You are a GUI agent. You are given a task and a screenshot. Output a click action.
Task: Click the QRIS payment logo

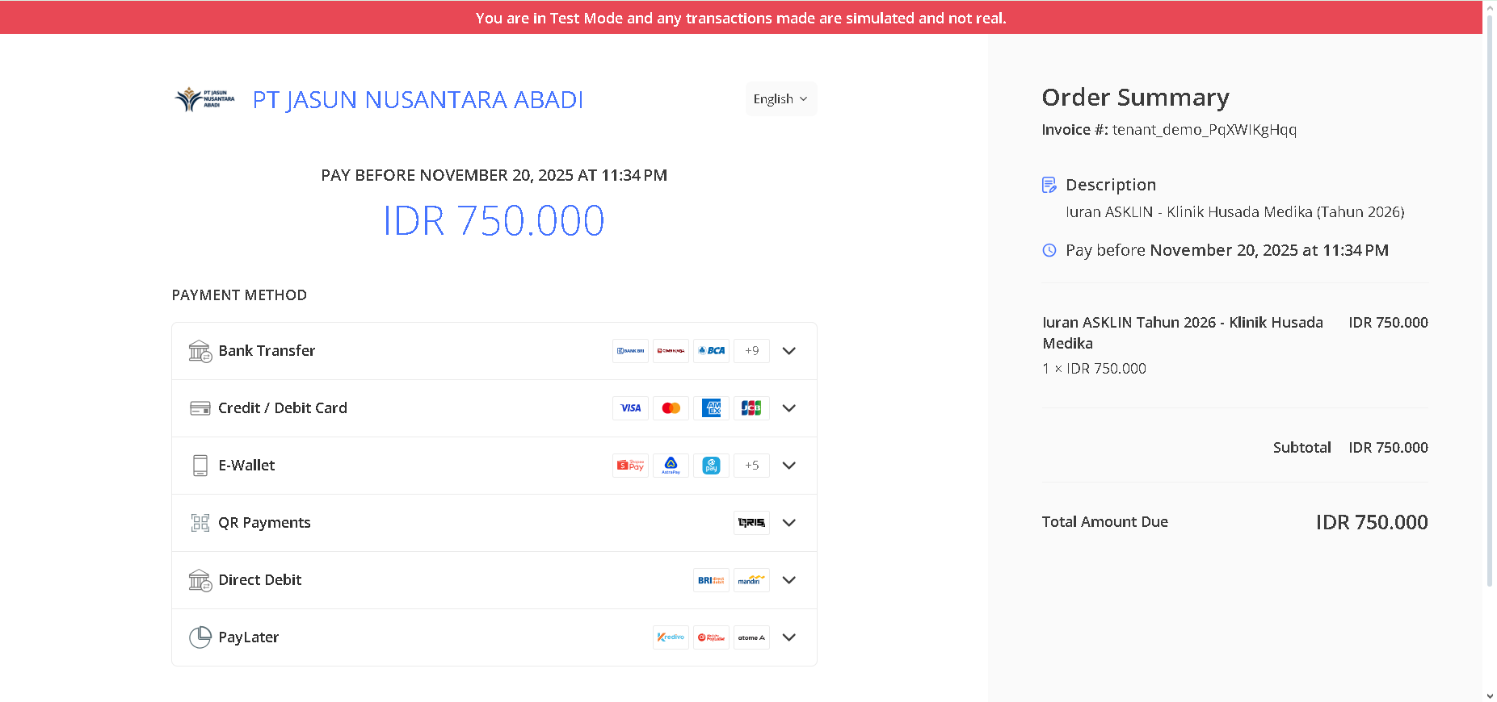(751, 523)
